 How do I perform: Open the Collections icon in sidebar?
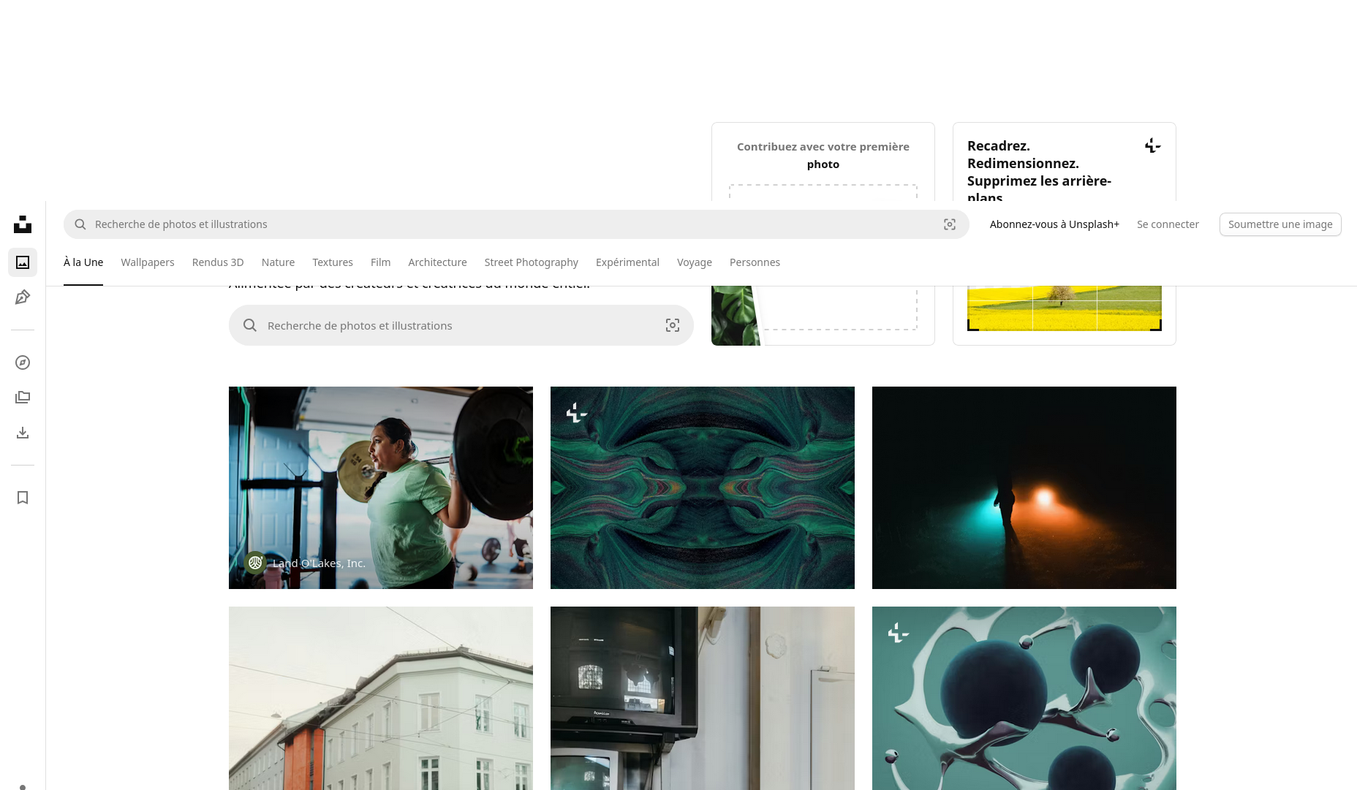pos(23,398)
